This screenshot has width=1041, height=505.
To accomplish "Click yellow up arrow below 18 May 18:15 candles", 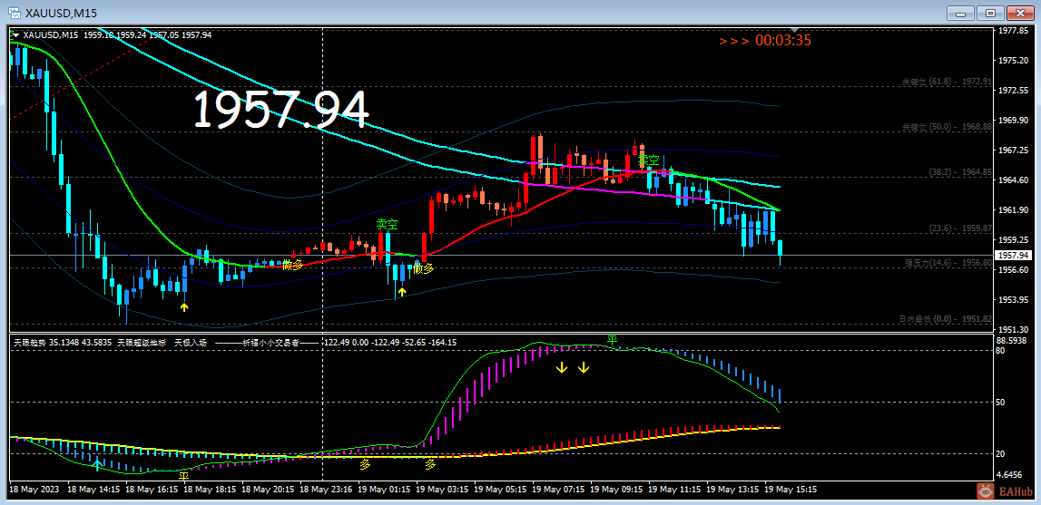I will [x=184, y=307].
